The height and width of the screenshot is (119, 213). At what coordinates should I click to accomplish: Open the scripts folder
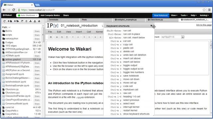click(x=9, y=35)
